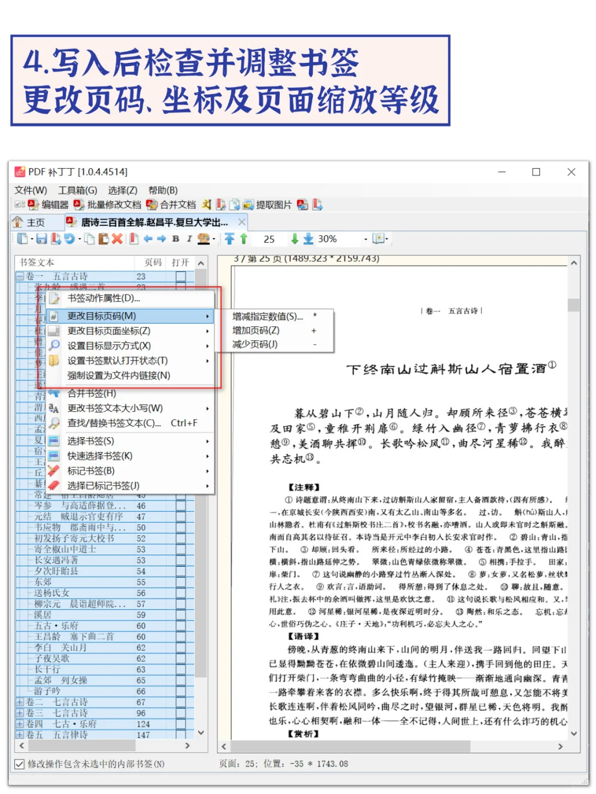Toggle 打开 checkbox for 寄全椒山中道士 row

(x=181, y=550)
